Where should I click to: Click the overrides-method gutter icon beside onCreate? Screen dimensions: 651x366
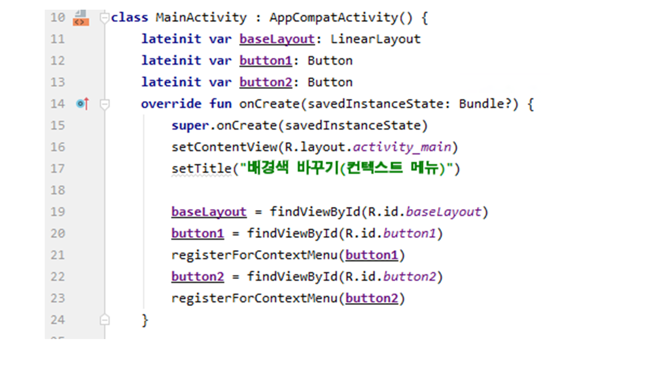(82, 104)
